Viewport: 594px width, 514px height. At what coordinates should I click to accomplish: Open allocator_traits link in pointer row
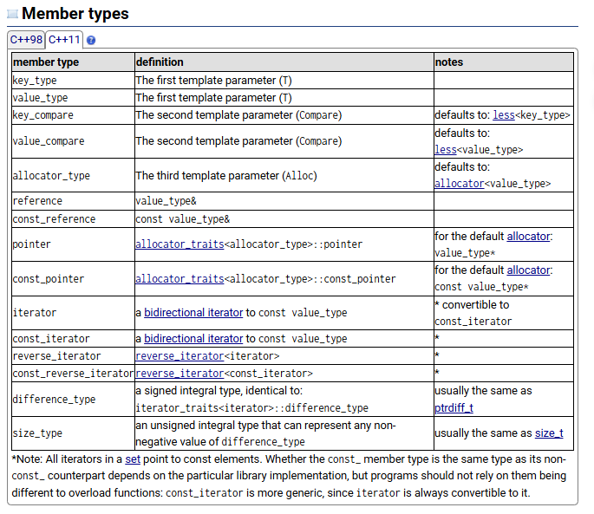(180, 244)
